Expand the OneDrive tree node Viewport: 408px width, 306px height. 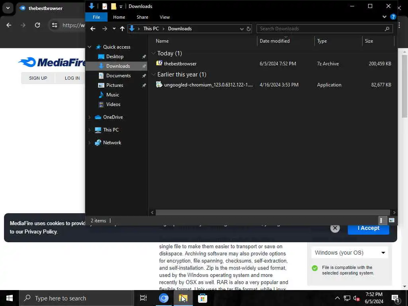click(x=90, y=117)
